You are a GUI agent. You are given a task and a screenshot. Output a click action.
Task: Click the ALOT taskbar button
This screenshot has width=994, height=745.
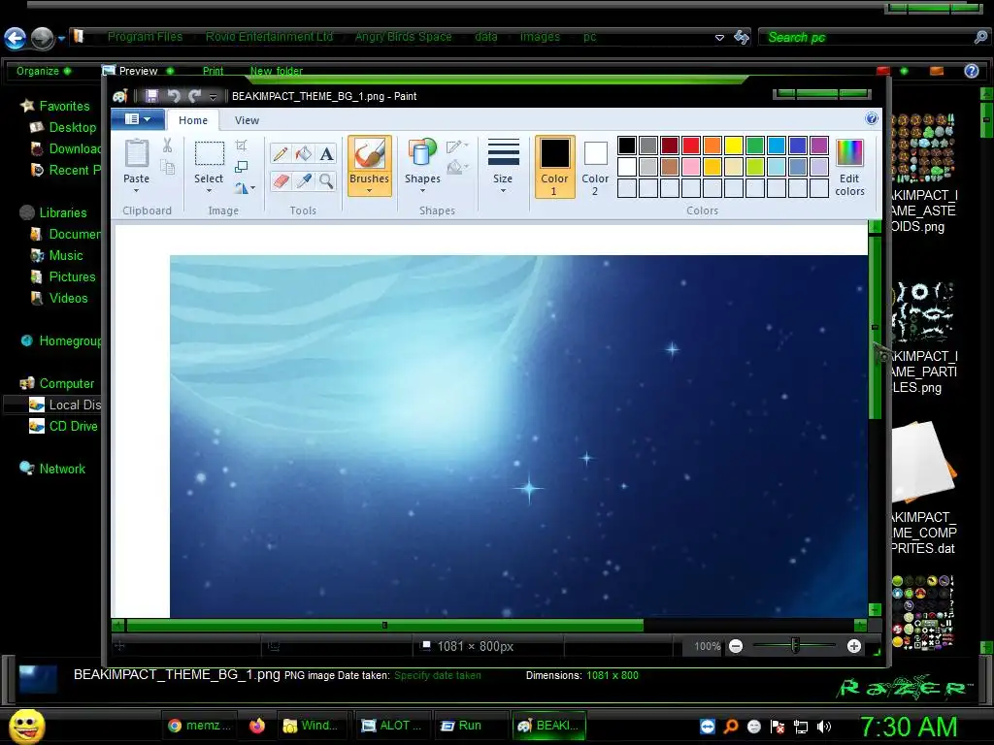pyautogui.click(x=392, y=726)
